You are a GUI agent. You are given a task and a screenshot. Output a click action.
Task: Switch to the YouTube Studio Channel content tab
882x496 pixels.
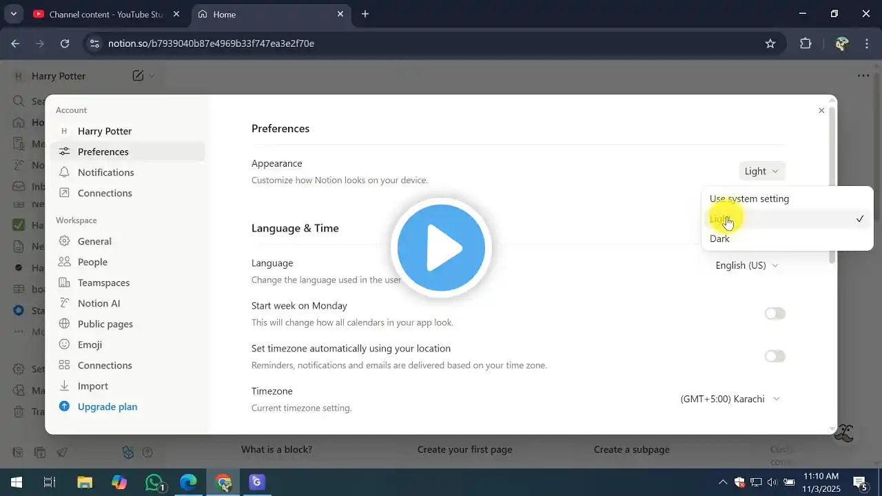pos(106,14)
